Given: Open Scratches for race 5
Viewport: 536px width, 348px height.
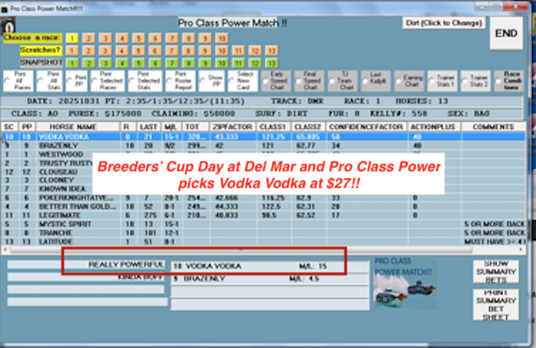Looking at the screenshot, I should pos(138,50).
